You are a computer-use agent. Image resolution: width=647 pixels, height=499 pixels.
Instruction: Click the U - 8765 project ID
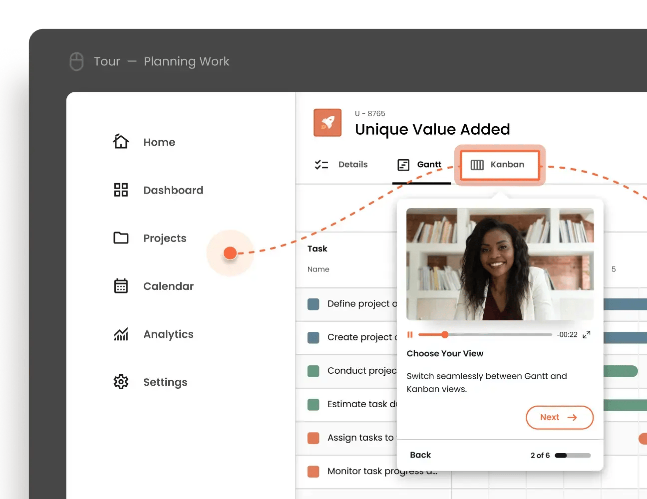click(370, 113)
